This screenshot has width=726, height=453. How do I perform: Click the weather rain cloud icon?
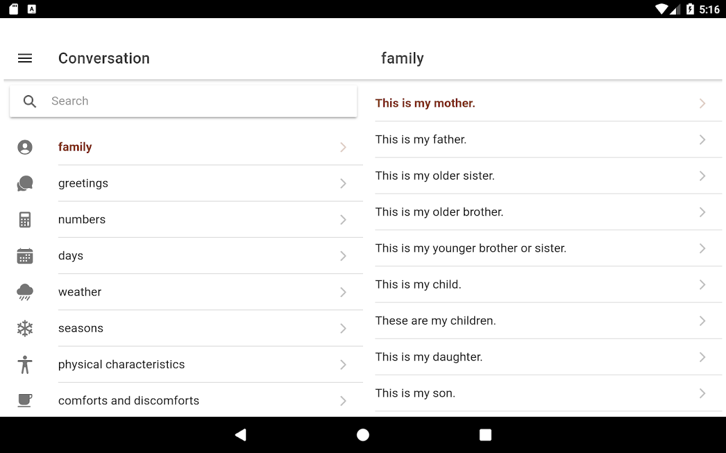pyautogui.click(x=25, y=292)
